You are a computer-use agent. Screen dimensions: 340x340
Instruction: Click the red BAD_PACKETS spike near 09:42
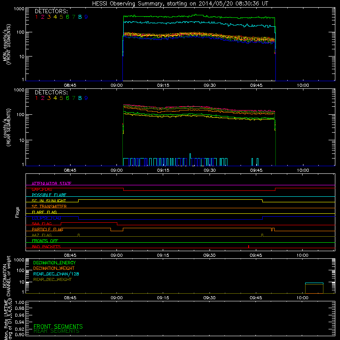coord(249,246)
